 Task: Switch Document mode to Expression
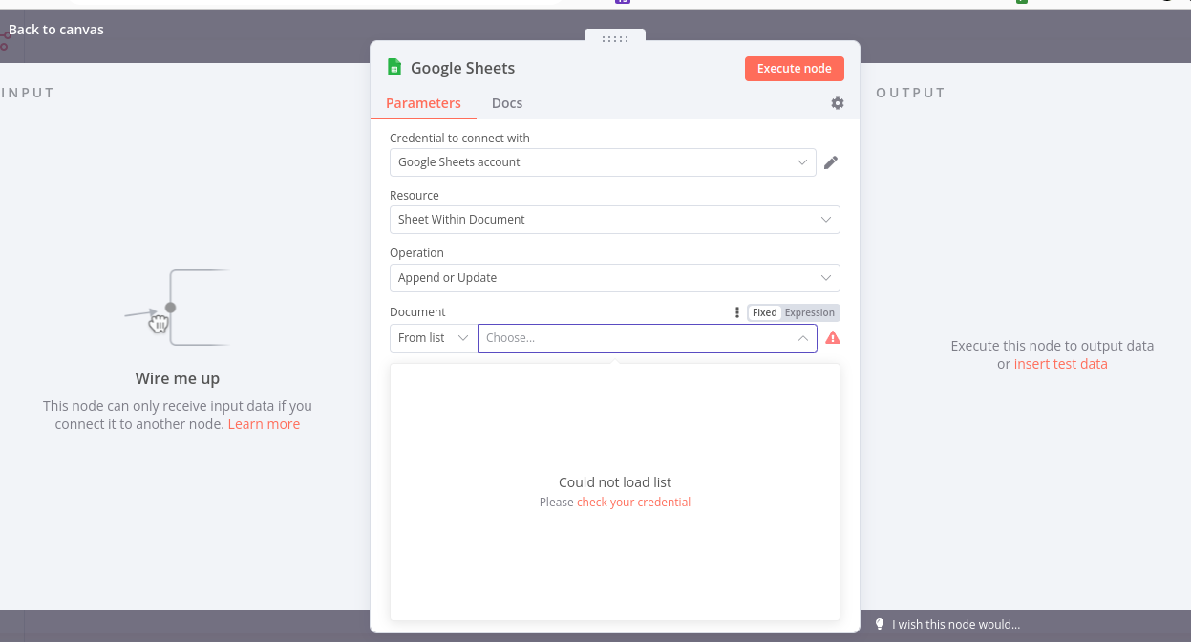810,312
